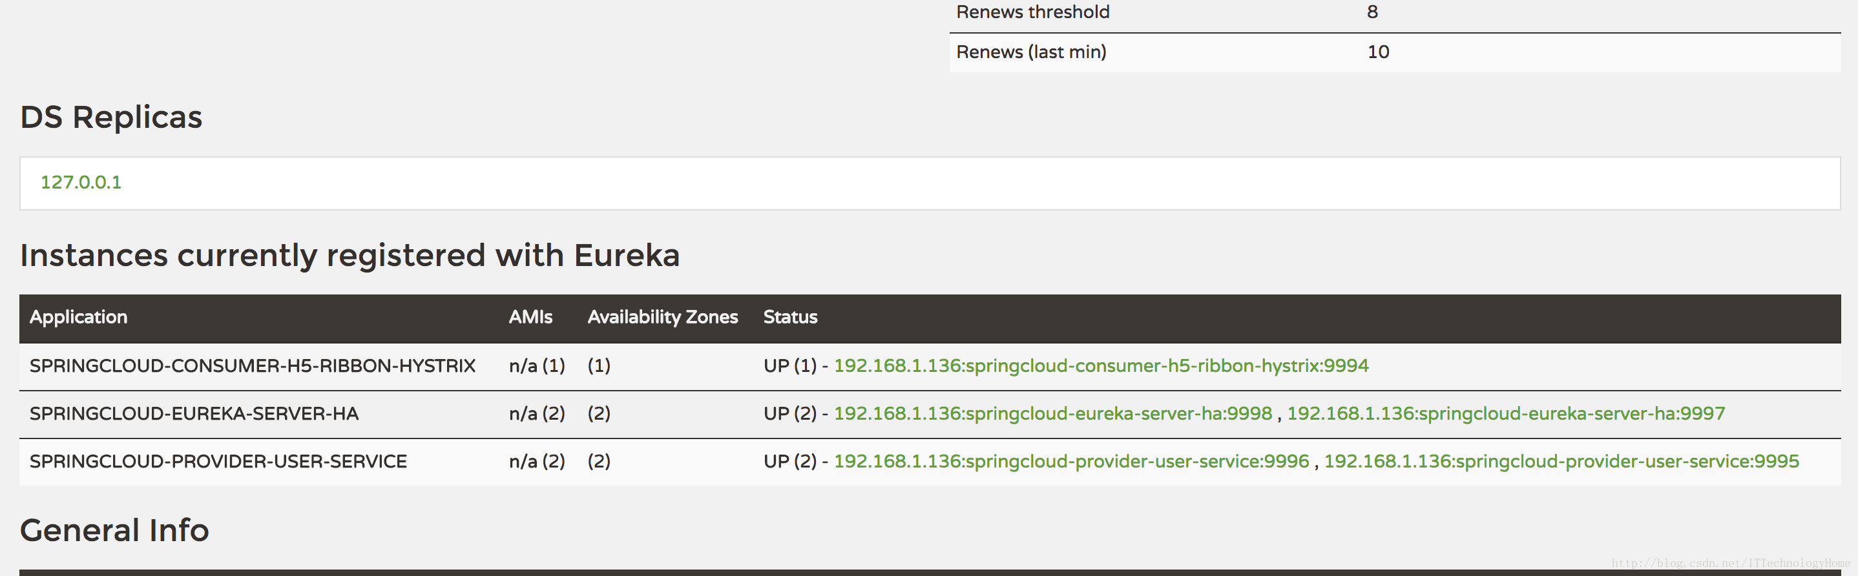Viewport: 1858px width, 576px height.
Task: Click the Status column header
Action: tap(790, 317)
